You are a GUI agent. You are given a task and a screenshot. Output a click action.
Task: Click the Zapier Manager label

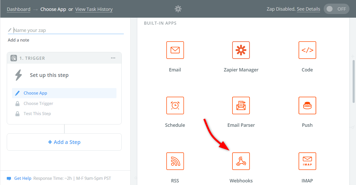tap(241, 70)
